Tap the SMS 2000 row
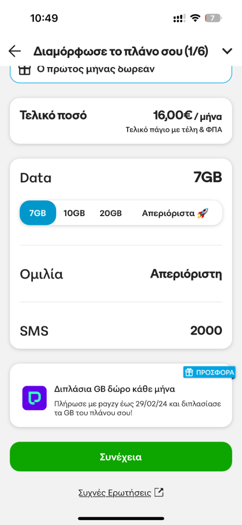This screenshot has width=242, height=525. tap(121, 331)
